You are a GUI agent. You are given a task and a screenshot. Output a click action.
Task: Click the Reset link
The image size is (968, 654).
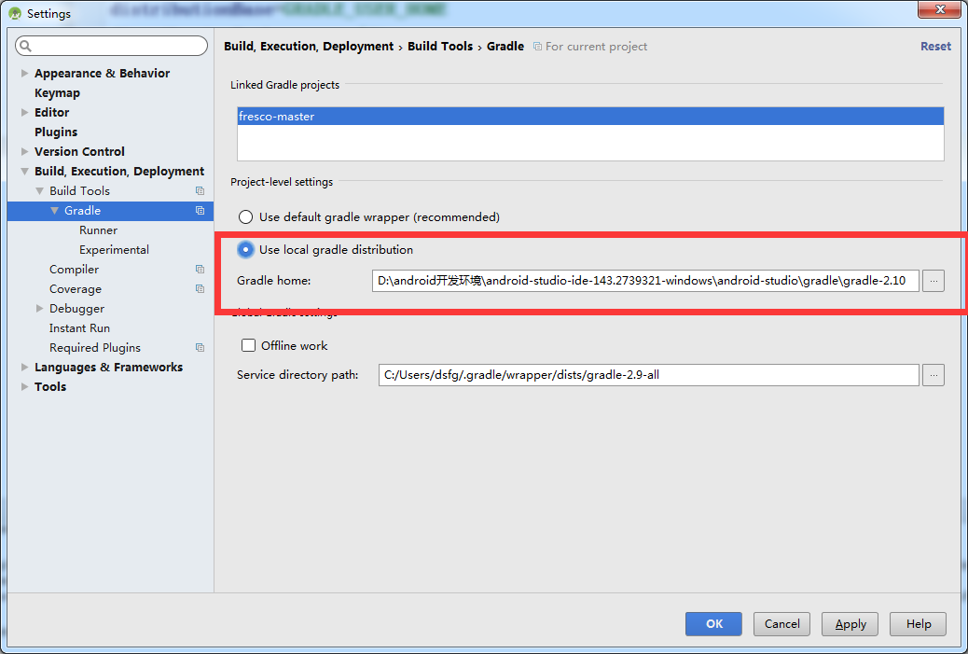coord(935,47)
